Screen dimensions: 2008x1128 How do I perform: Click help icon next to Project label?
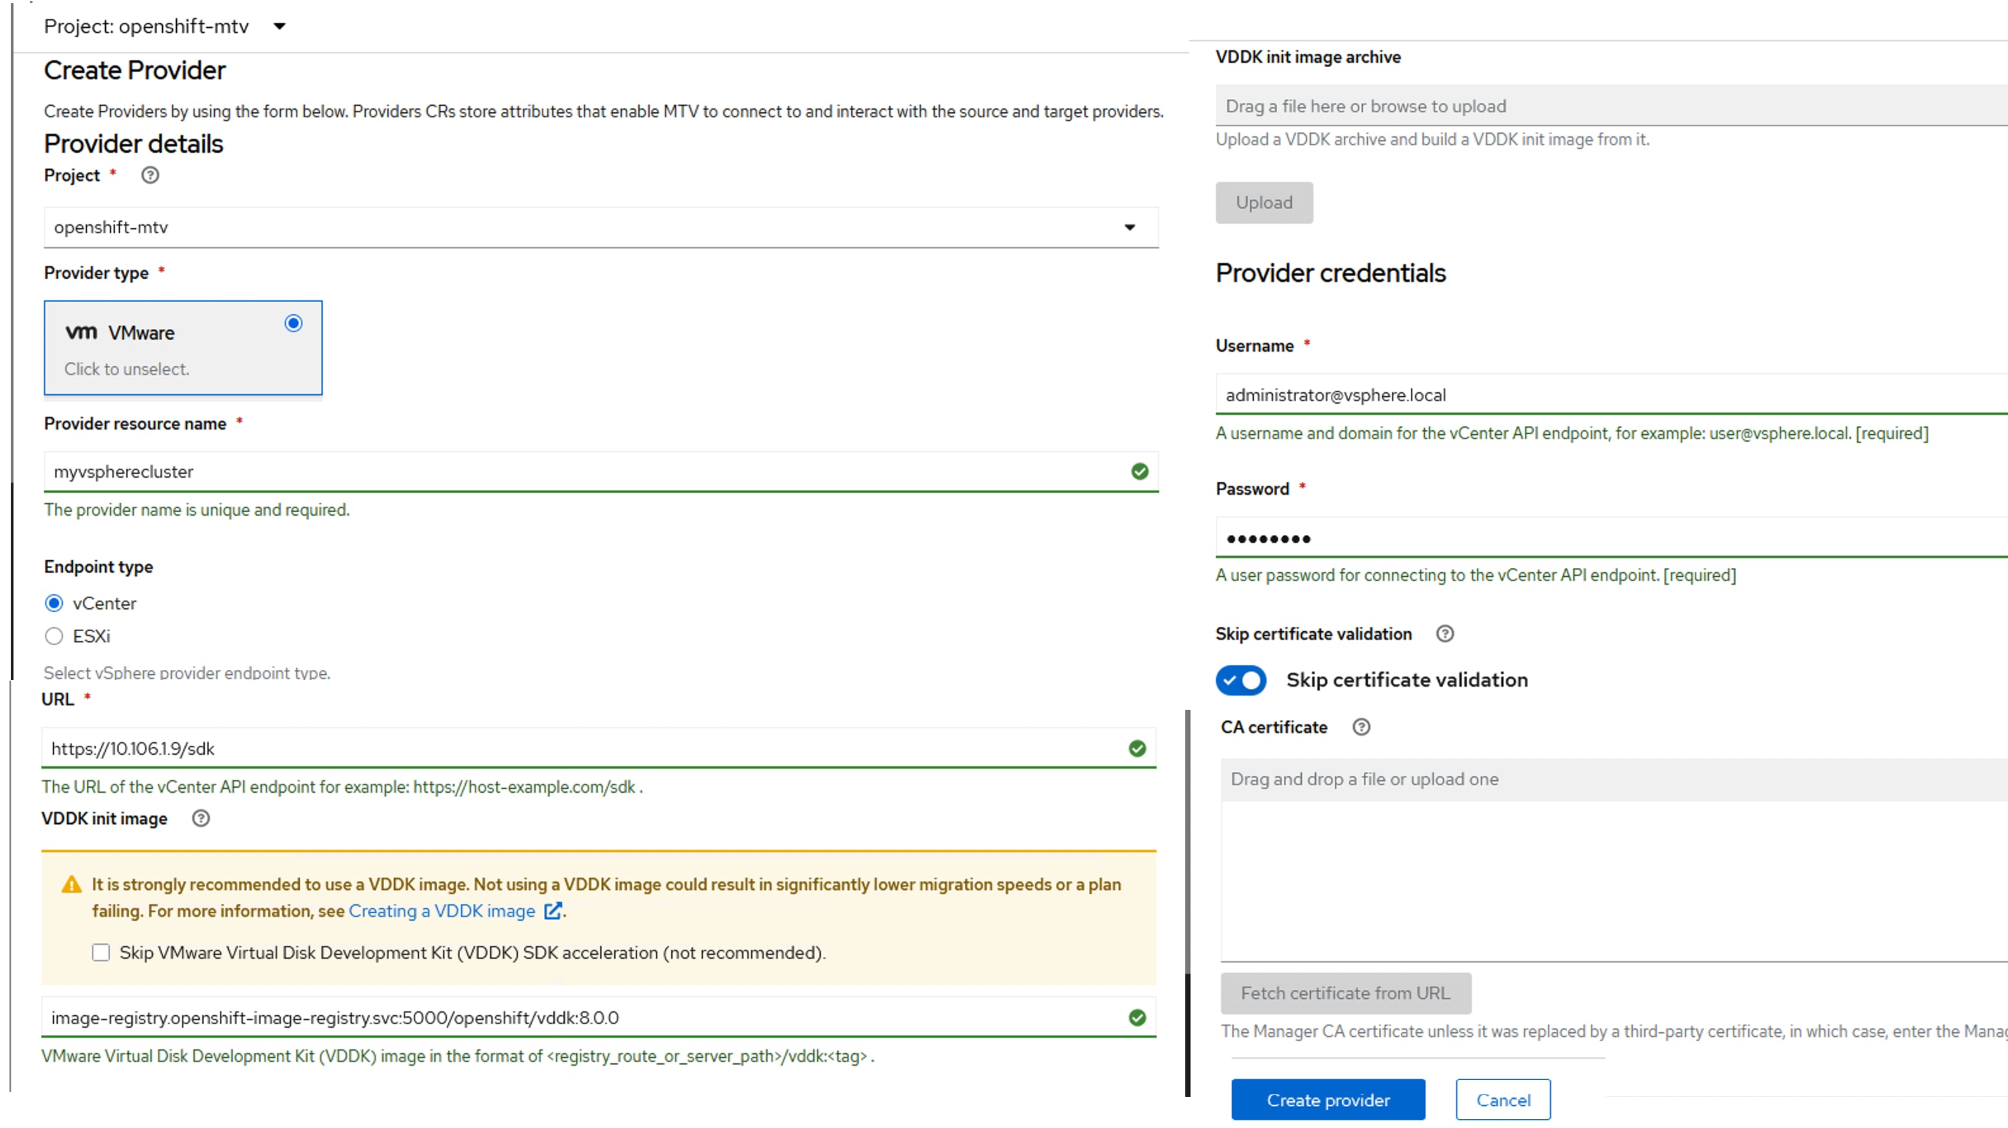click(150, 176)
